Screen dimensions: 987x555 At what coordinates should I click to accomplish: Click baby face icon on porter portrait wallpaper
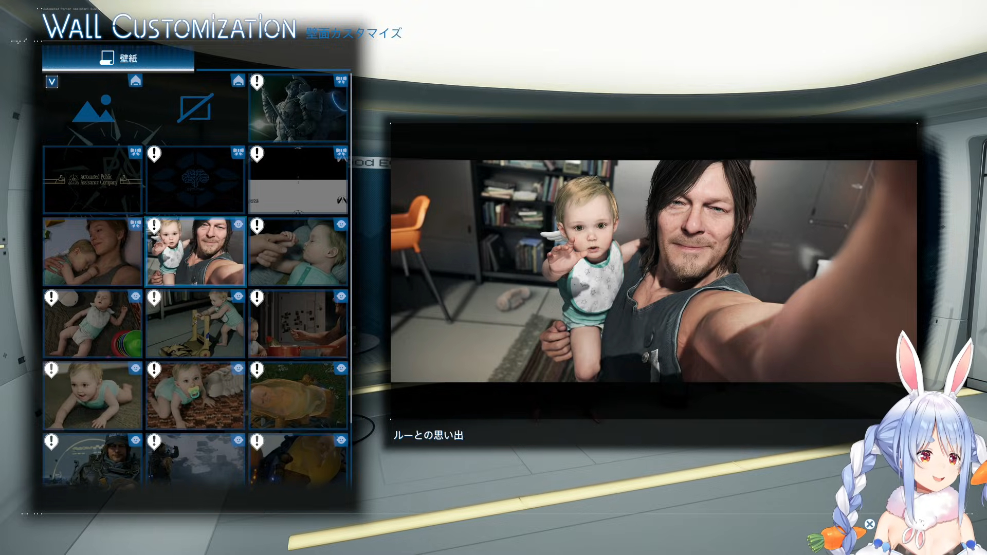click(x=135, y=440)
